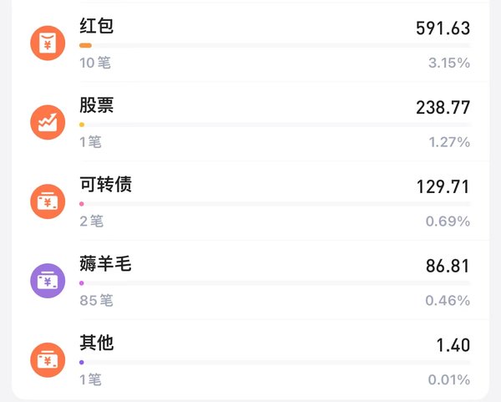Select the 其他 category title

coord(97,343)
